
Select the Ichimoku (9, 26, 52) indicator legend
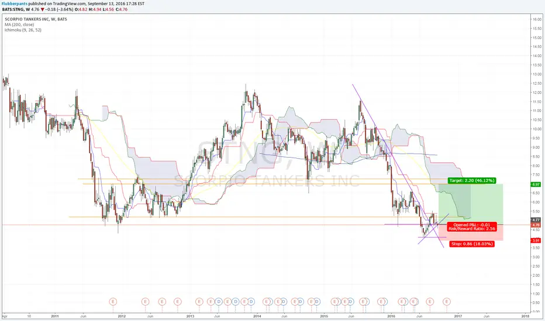(23, 30)
